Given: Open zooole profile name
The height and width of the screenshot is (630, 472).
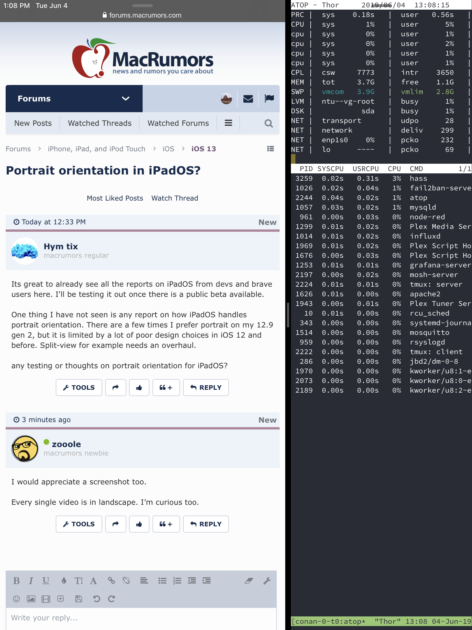Looking at the screenshot, I should pyautogui.click(x=66, y=444).
